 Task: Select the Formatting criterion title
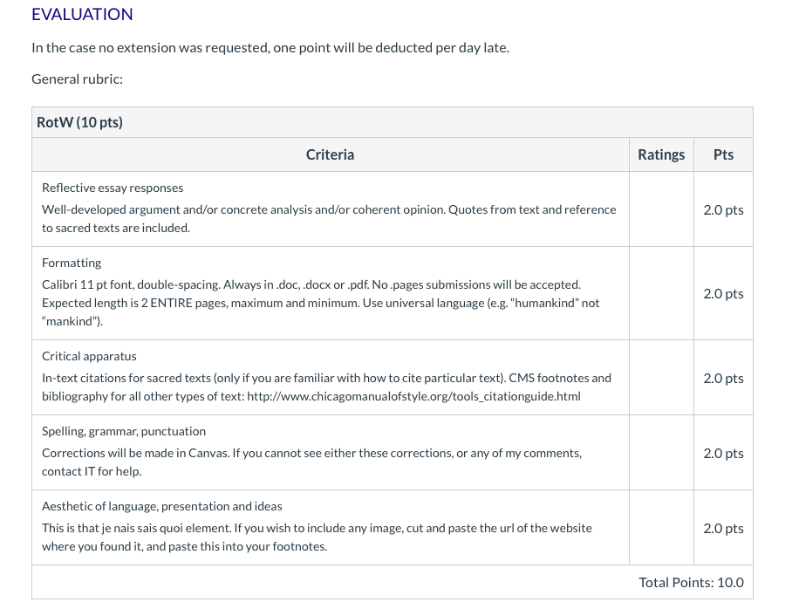(72, 263)
